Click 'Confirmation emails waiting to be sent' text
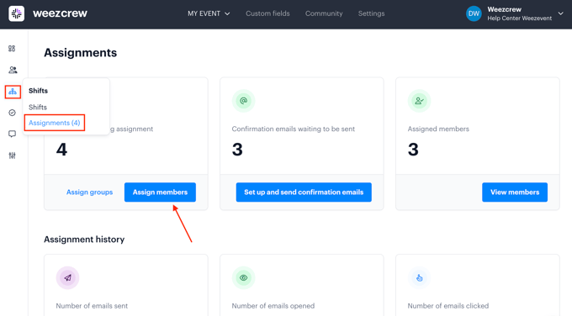 click(294, 129)
